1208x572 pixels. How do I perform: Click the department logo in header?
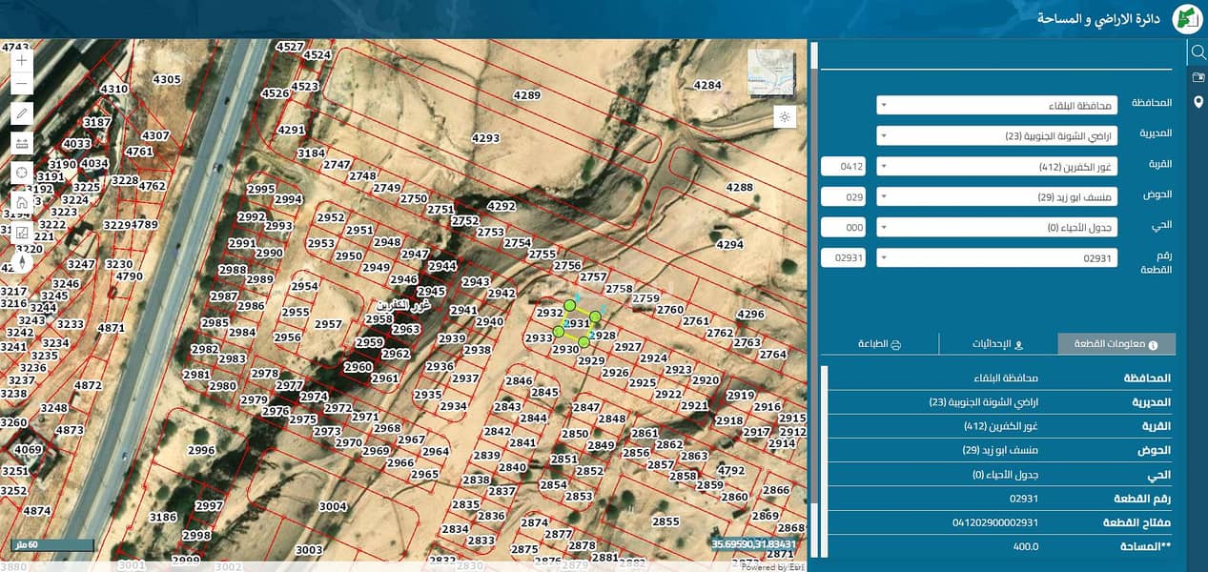pos(1187,18)
